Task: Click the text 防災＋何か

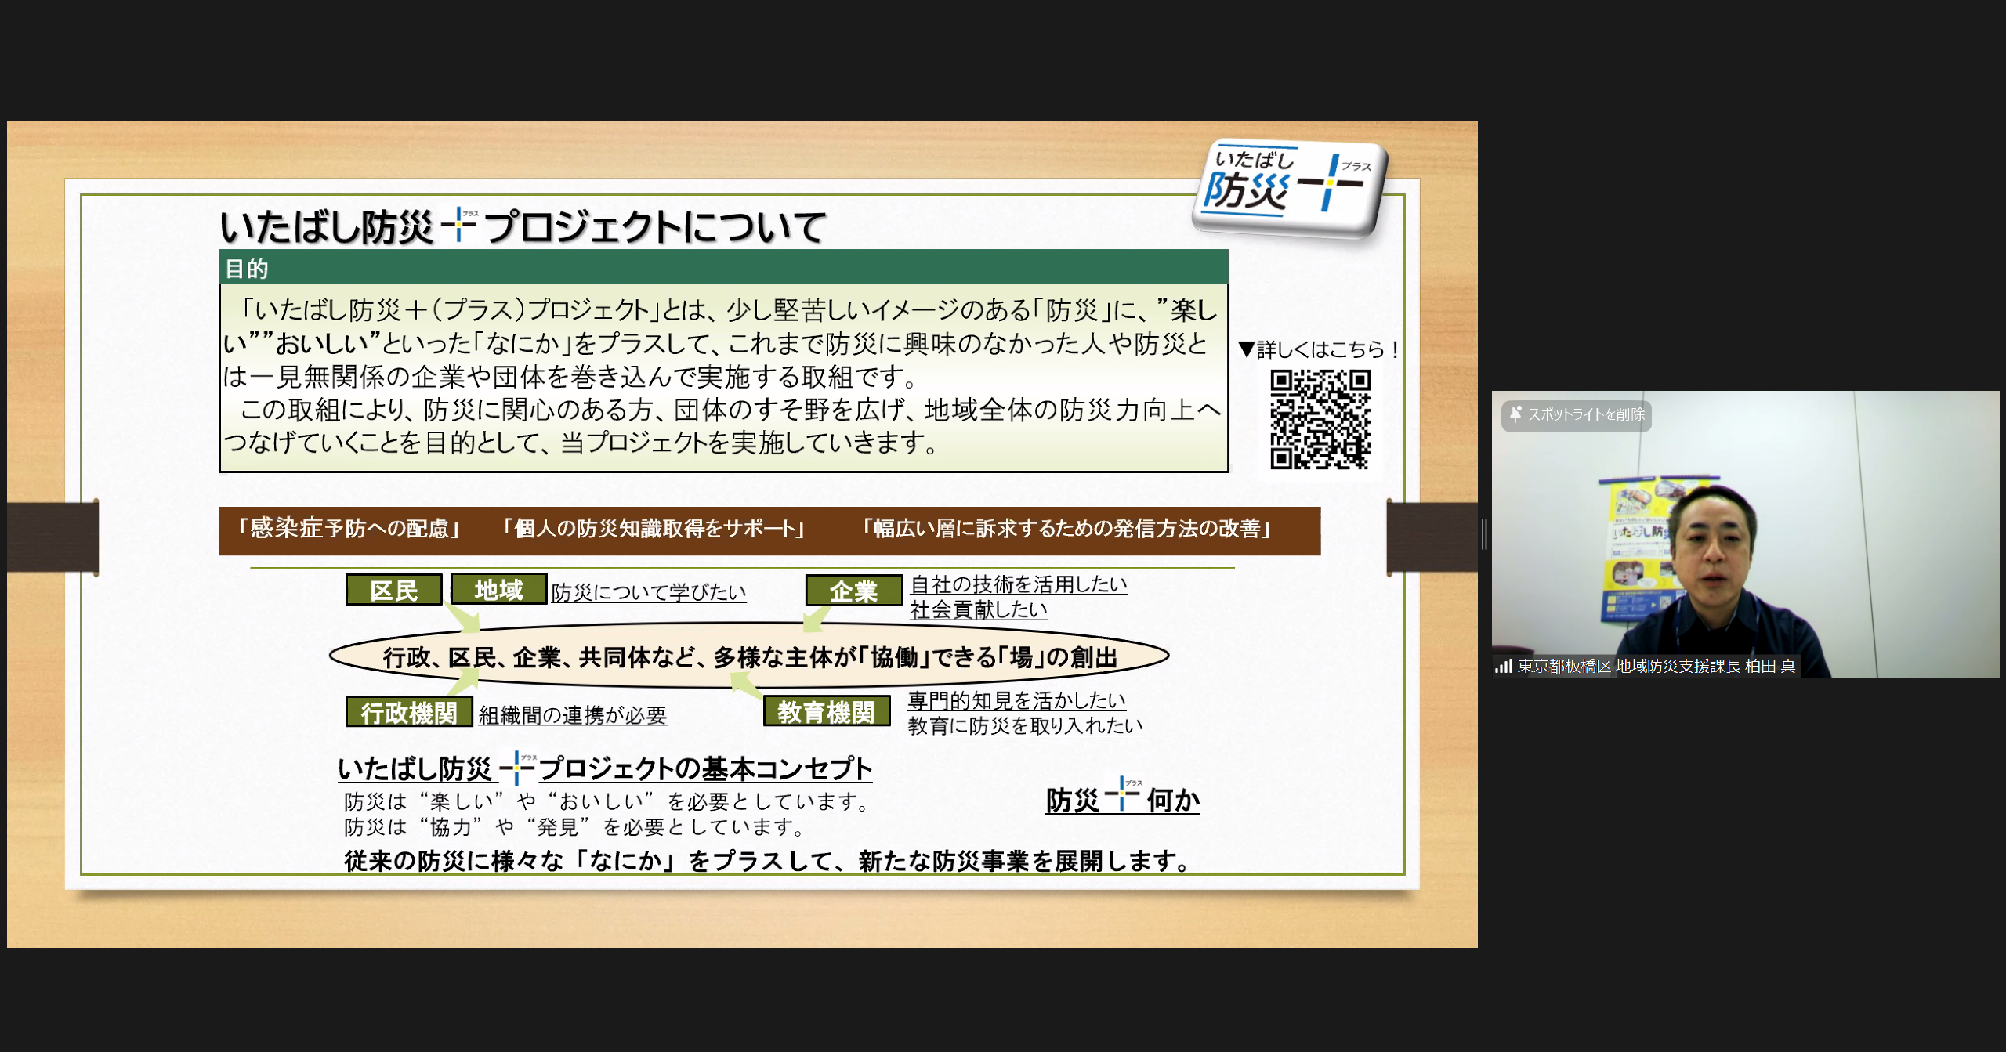Action: point(1122,798)
